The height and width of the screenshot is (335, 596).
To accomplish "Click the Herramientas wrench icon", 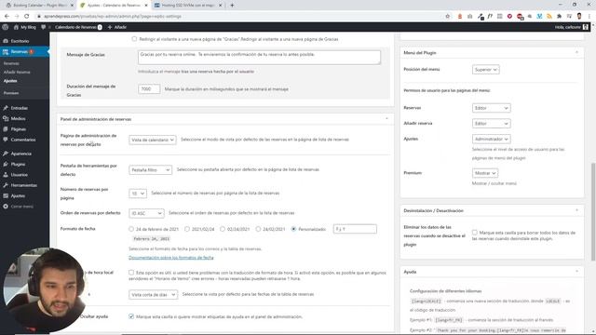I will pos(6,185).
